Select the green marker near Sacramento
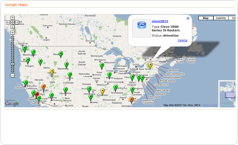Screen dimensions: 238x145 [26, 83]
